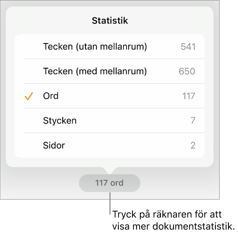Click the Stycken count of 7

coord(193,120)
